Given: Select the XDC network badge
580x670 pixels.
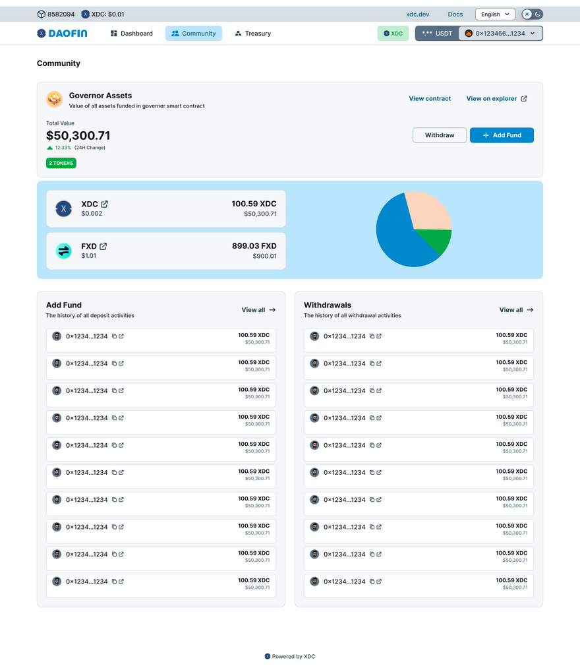Looking at the screenshot, I should (393, 33).
